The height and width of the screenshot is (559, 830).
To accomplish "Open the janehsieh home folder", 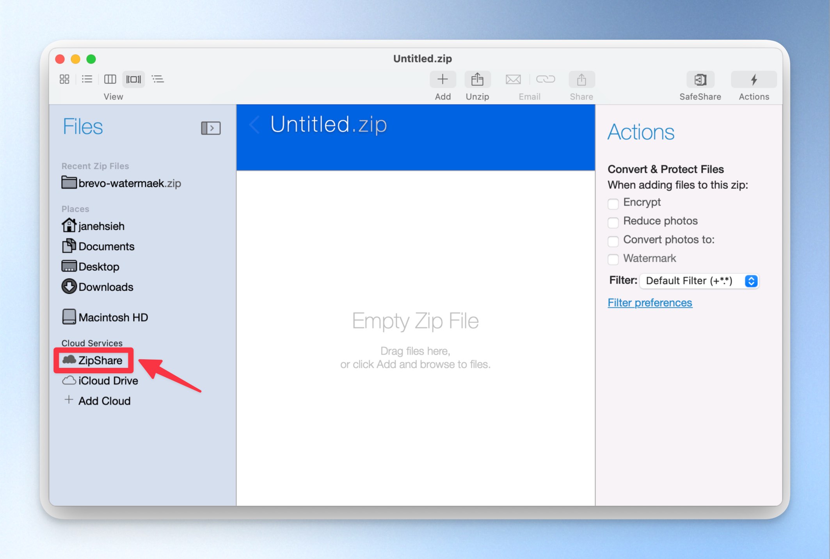I will click(93, 226).
